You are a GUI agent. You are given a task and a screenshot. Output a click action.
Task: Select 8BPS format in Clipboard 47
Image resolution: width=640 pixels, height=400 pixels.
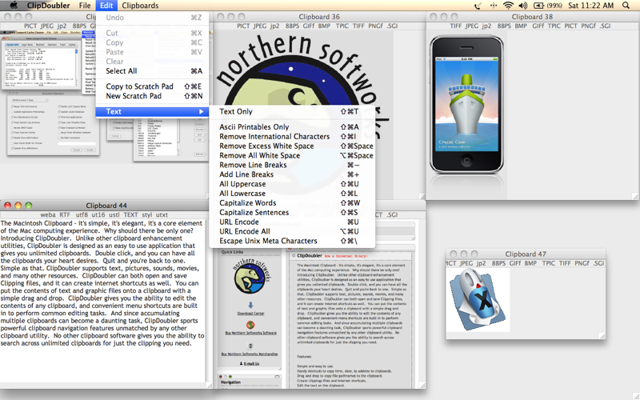point(498,263)
